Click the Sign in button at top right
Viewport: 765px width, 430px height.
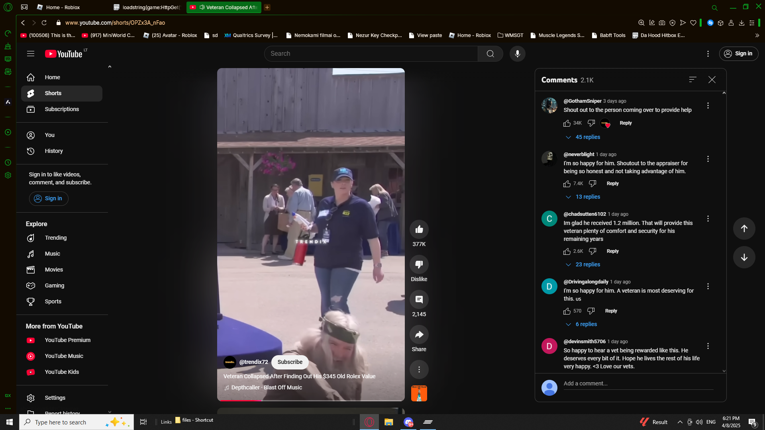[x=738, y=54]
